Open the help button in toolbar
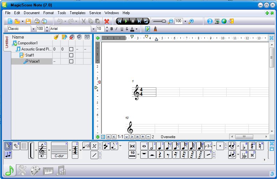The image size is (277, 179). (210, 21)
